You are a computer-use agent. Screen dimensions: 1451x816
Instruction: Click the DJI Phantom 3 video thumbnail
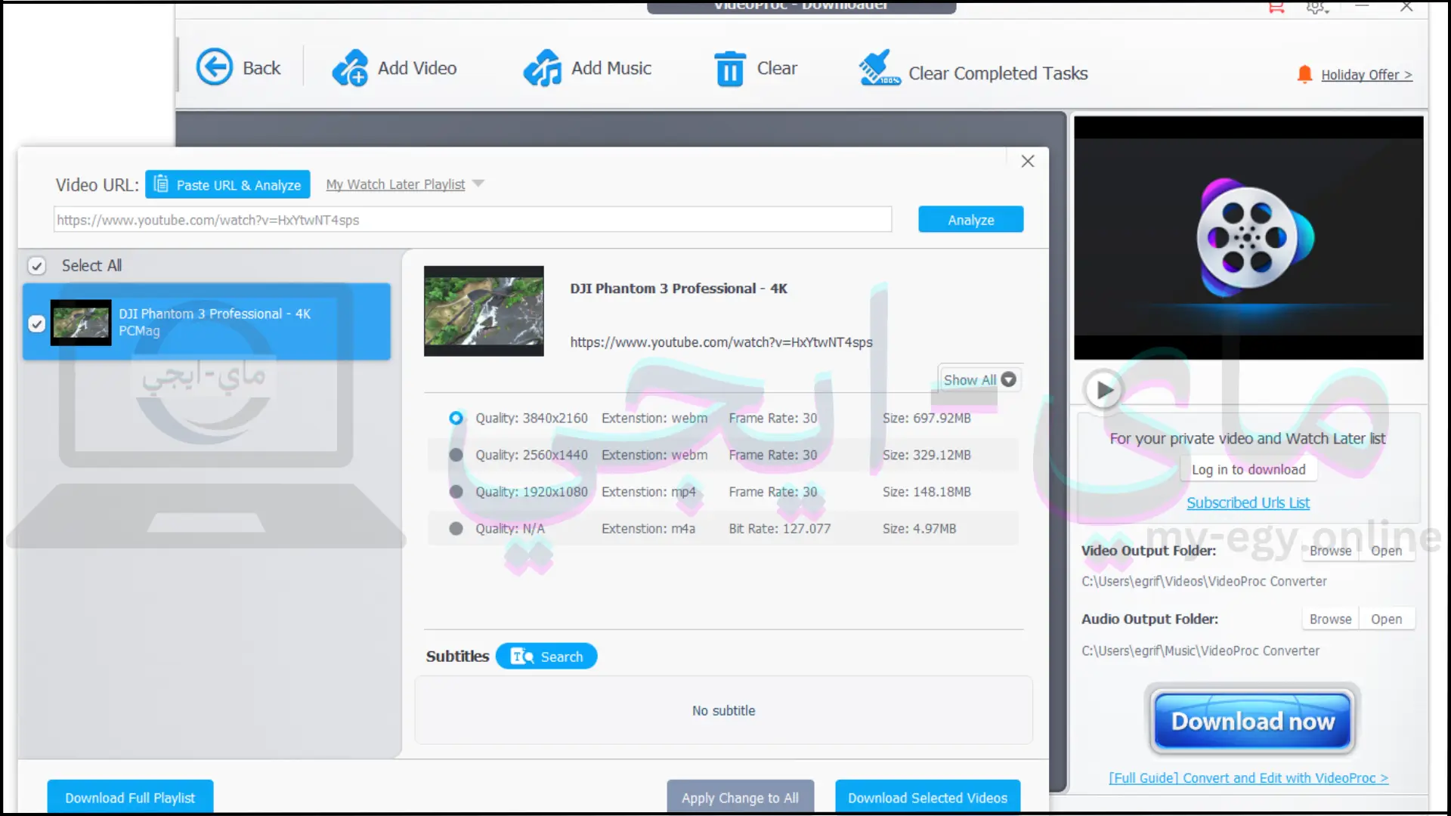(81, 322)
